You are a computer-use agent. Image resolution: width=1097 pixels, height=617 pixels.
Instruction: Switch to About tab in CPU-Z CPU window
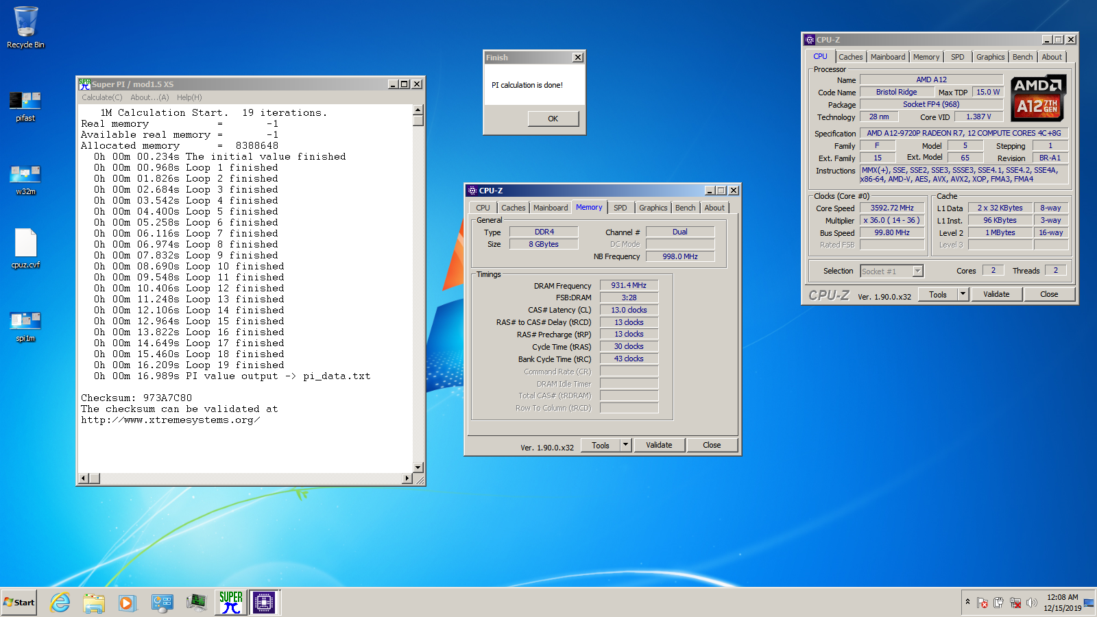click(x=1052, y=57)
